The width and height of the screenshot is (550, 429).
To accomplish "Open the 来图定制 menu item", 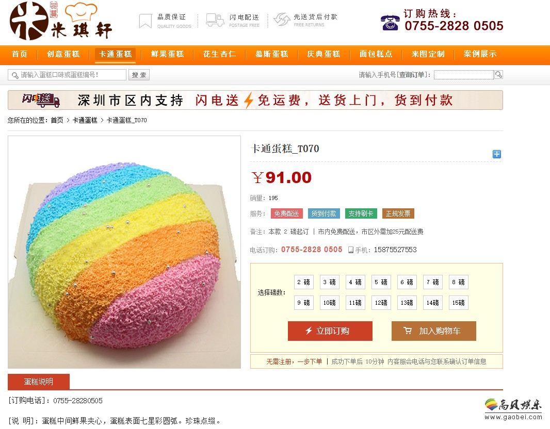I will 428,54.
